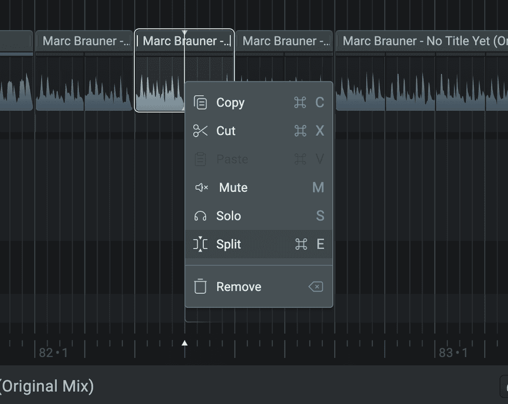The image size is (508, 404).
Task: Click the duplicate-pages icon next to Copy
Action: click(x=201, y=103)
